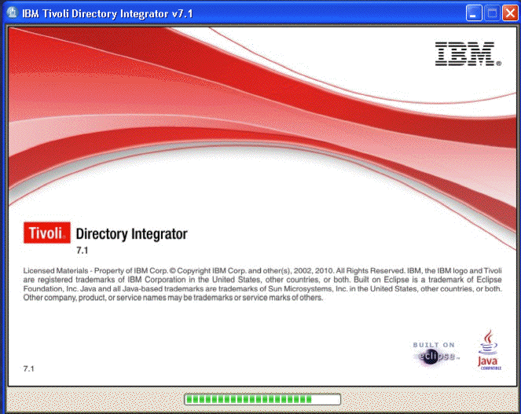The width and height of the screenshot is (521, 414).
Task: Click the title bar text 'IBM Tivoli Directory Integrator v7.1'
Action: [x=108, y=13]
